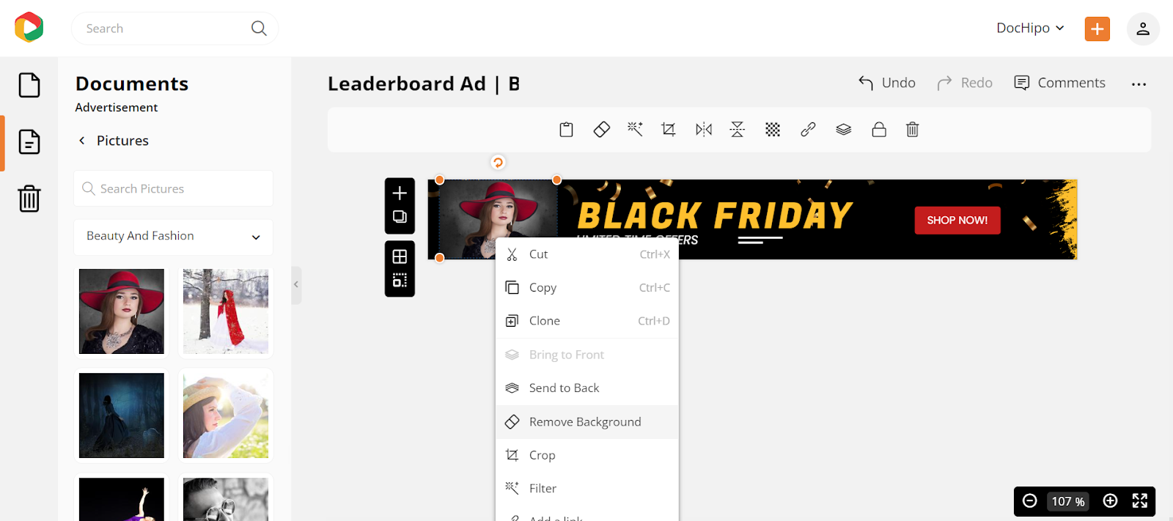Click the Documents panel heading
Image resolution: width=1173 pixels, height=521 pixels.
pos(132,84)
